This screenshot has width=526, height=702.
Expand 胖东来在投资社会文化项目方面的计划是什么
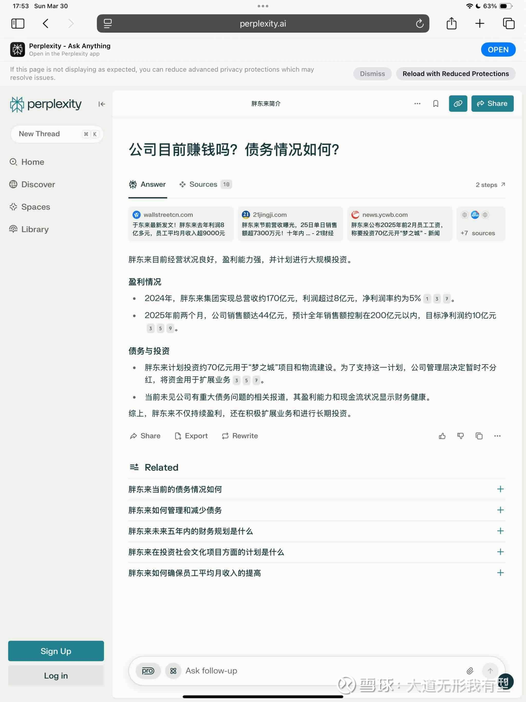316,552
